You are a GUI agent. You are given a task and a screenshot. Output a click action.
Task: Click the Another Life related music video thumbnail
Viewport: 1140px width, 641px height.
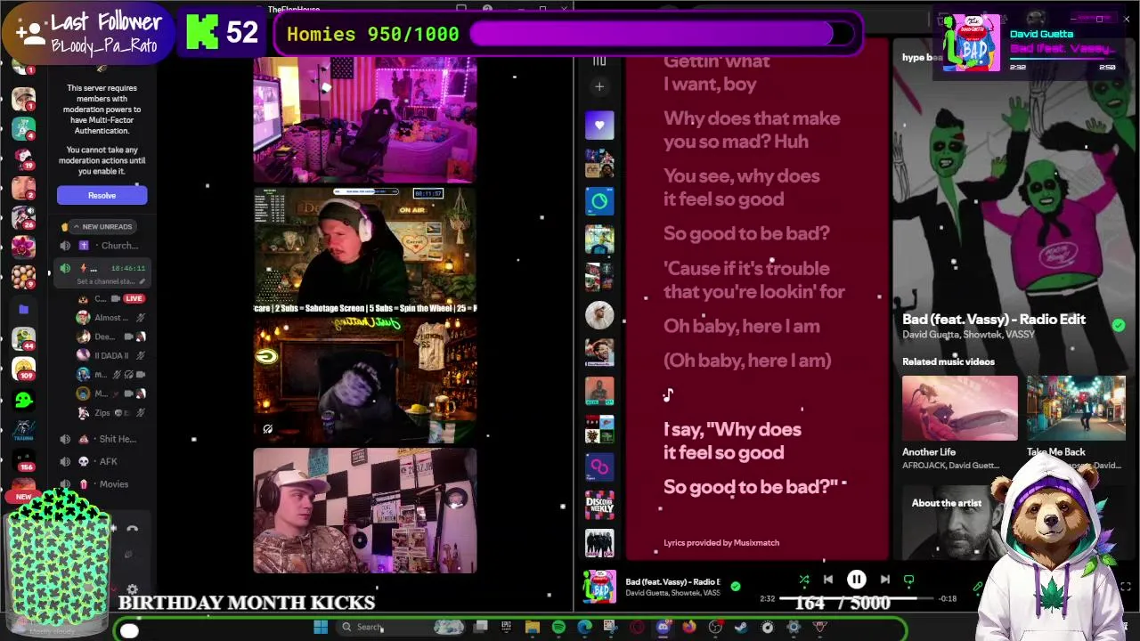click(959, 408)
